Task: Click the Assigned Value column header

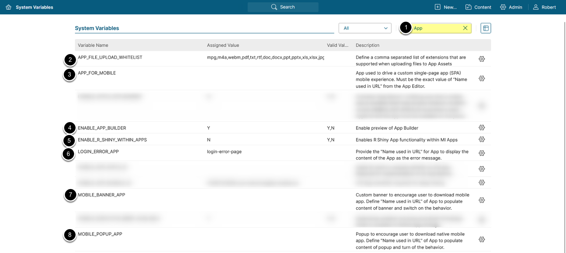Action: click(223, 45)
